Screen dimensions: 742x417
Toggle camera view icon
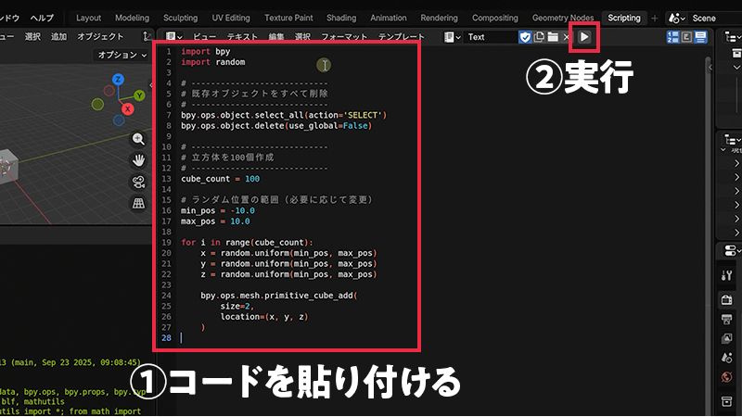pyautogui.click(x=138, y=182)
